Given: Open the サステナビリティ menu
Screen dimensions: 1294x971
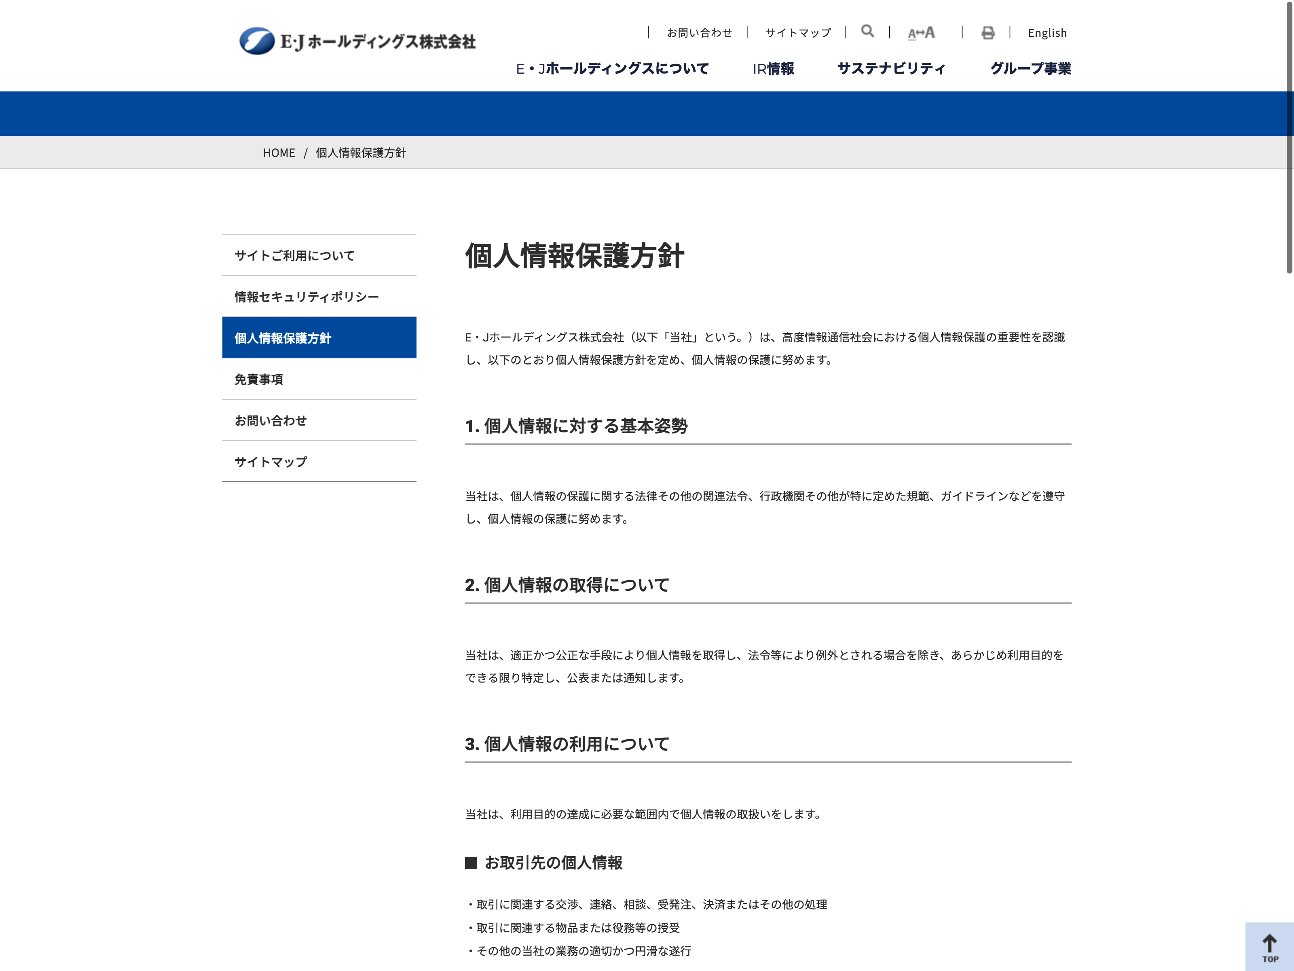Looking at the screenshot, I should (891, 69).
